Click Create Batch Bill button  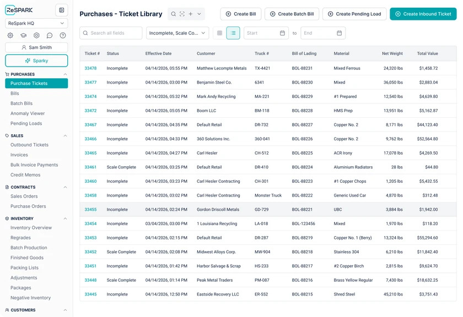click(292, 14)
